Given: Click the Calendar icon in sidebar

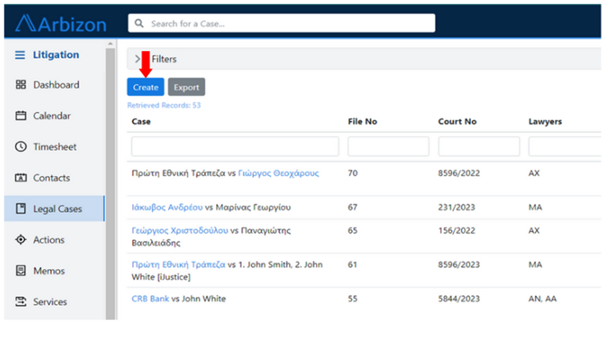Looking at the screenshot, I should (21, 116).
